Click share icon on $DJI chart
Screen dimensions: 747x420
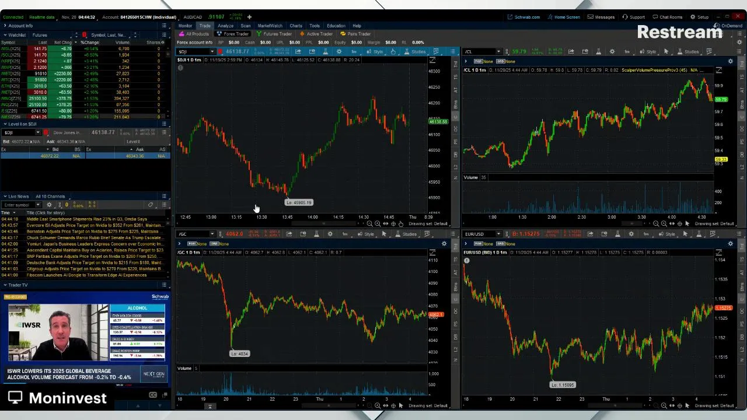(298, 52)
